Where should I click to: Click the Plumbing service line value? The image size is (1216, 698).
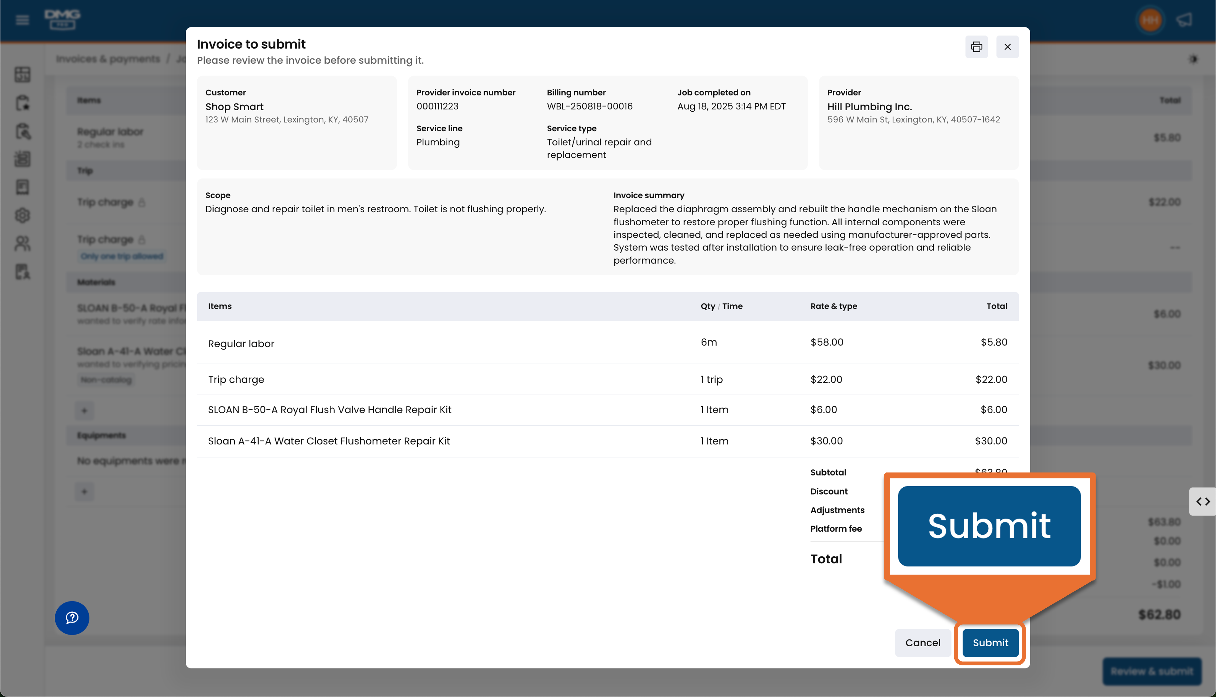[437, 142]
